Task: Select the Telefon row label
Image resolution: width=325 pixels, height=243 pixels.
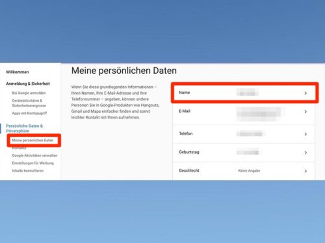Action: tap(186, 133)
